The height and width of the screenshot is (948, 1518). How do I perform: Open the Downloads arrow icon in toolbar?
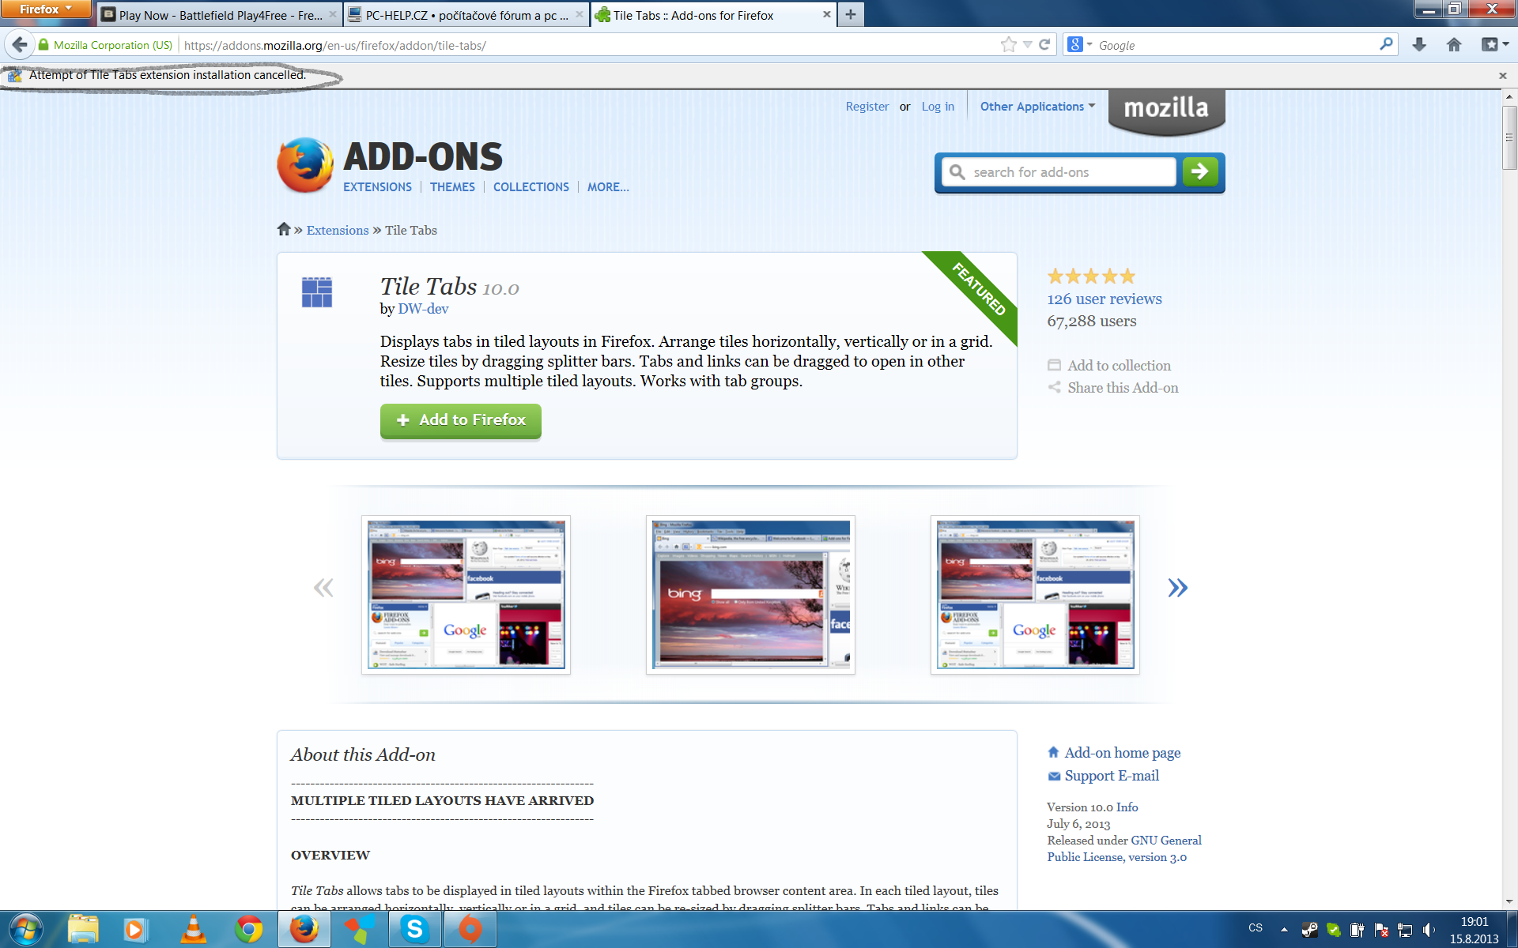1419,45
